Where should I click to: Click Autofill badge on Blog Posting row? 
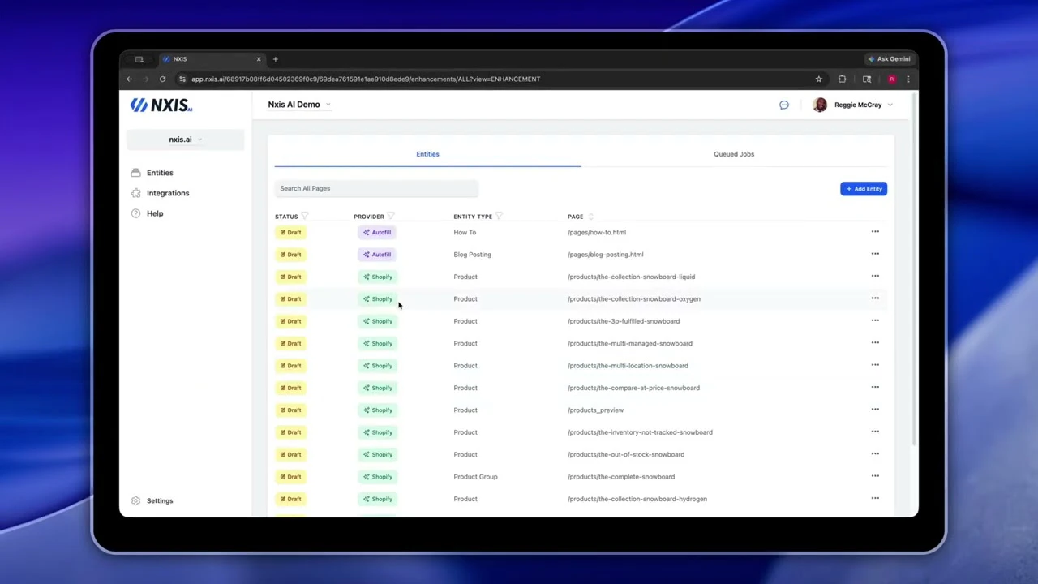click(377, 255)
